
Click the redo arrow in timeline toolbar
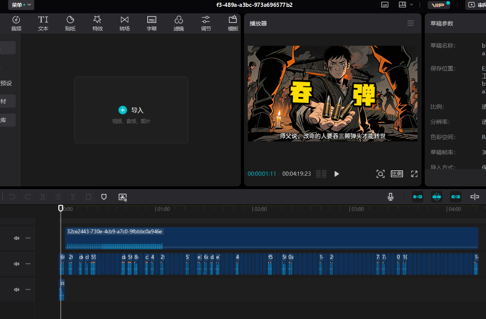(27, 197)
